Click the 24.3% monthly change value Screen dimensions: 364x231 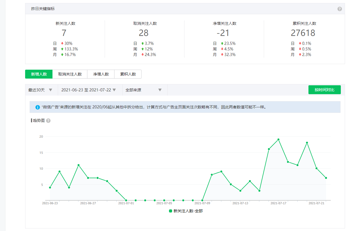point(150,55)
